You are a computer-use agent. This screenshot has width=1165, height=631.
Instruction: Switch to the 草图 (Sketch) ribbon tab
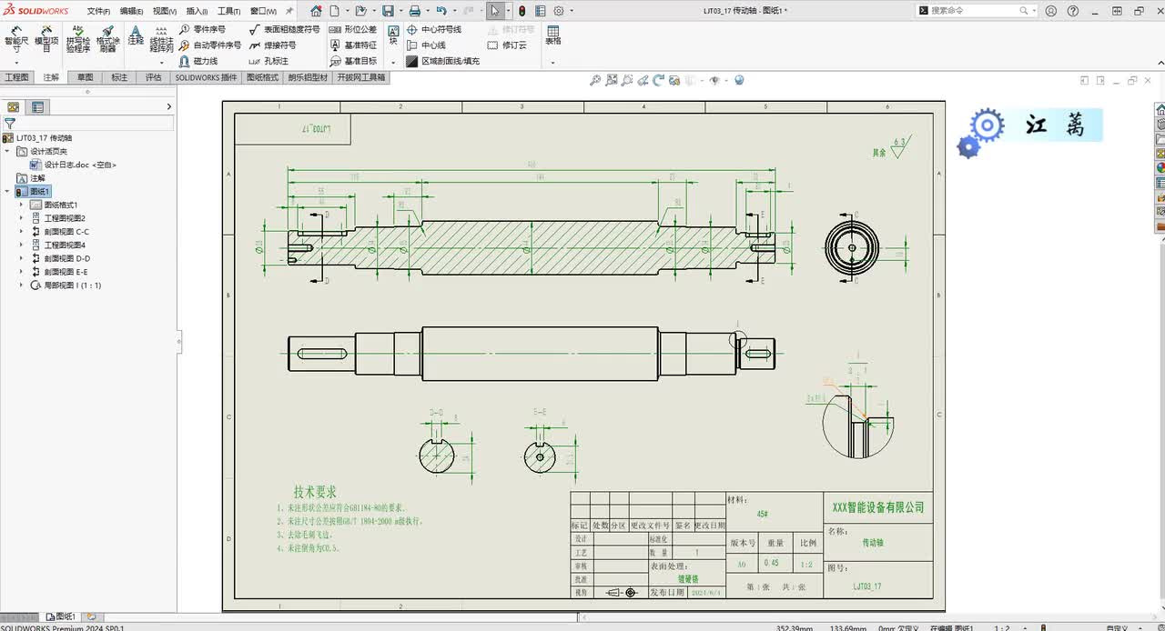pos(85,77)
